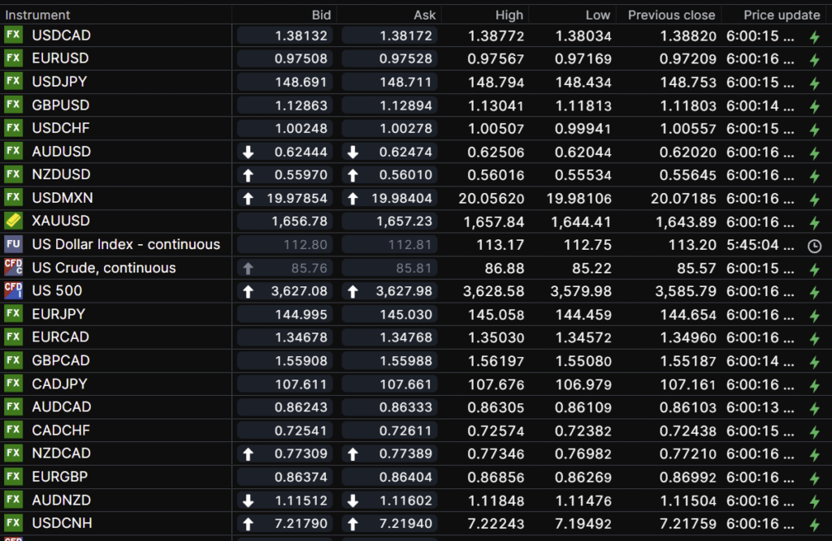Click the Price update column header
This screenshot has height=541, width=832.
(782, 15)
